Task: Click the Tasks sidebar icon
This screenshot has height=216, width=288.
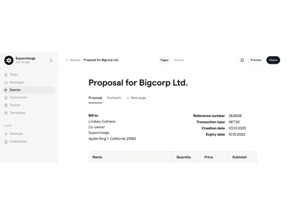Action: [6, 75]
